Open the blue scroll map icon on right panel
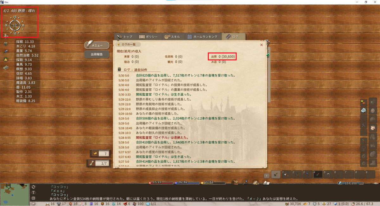 (364, 110)
